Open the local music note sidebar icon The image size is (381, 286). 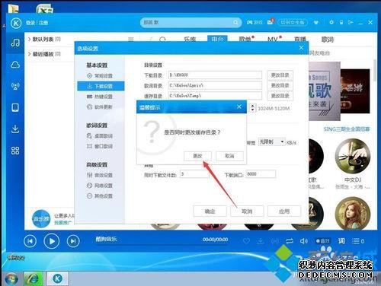tap(15, 43)
